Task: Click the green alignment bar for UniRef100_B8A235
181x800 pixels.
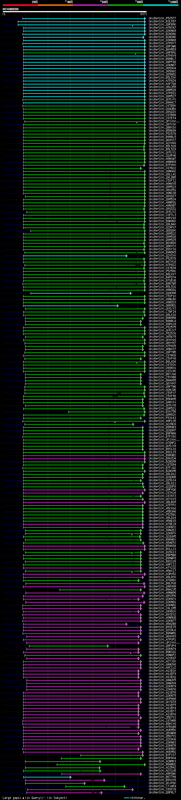Action: 101,590
